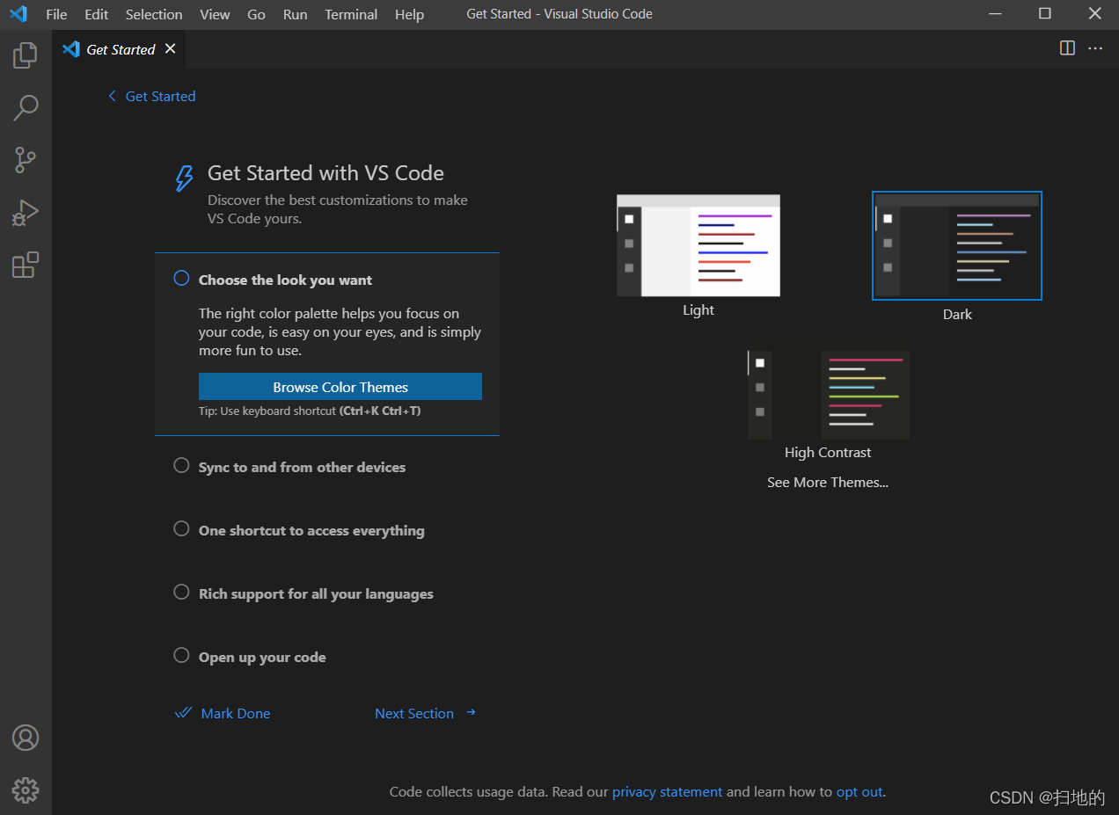This screenshot has width=1119, height=815.
Task: Select the Dark theme preview
Action: pos(957,245)
